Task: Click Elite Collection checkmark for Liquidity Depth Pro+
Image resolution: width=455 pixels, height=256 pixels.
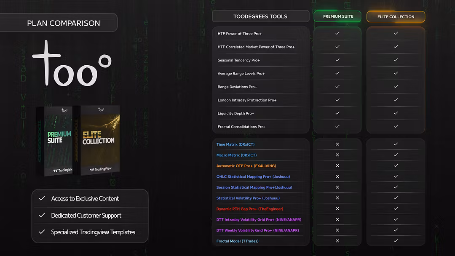Action: pos(396,113)
